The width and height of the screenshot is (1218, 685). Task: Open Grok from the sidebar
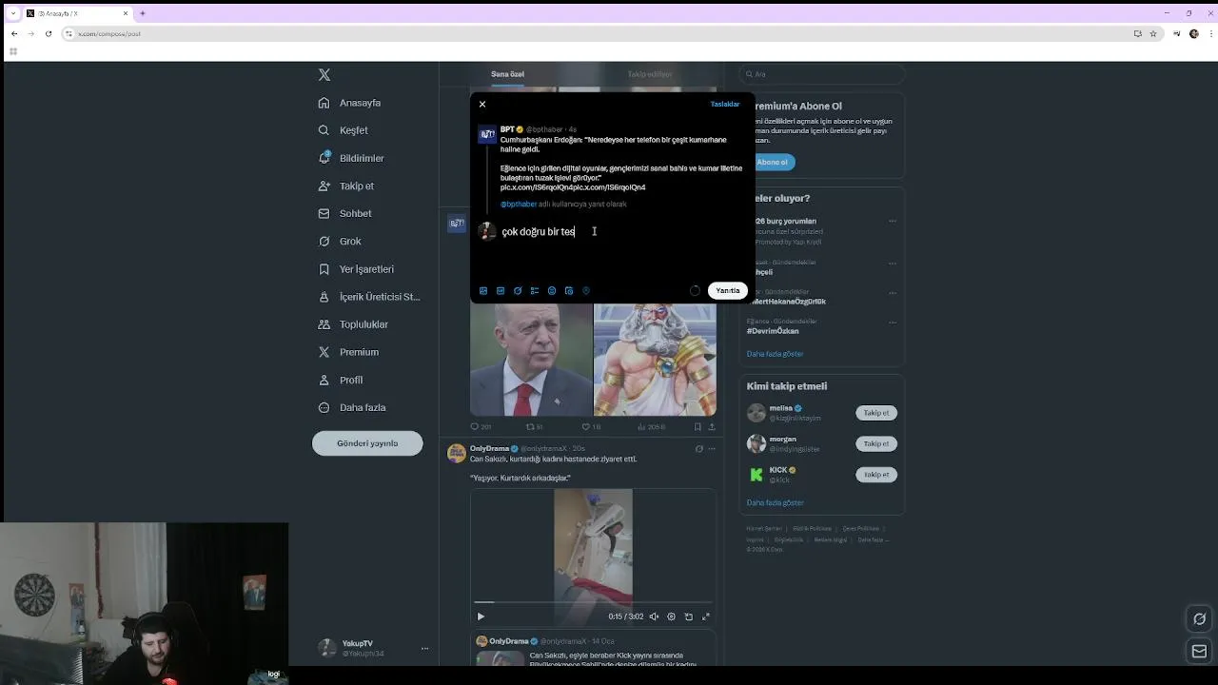point(340,241)
